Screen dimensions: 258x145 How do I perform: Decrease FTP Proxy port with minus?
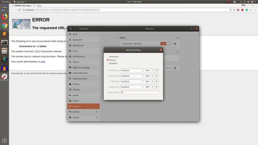pos(153,81)
